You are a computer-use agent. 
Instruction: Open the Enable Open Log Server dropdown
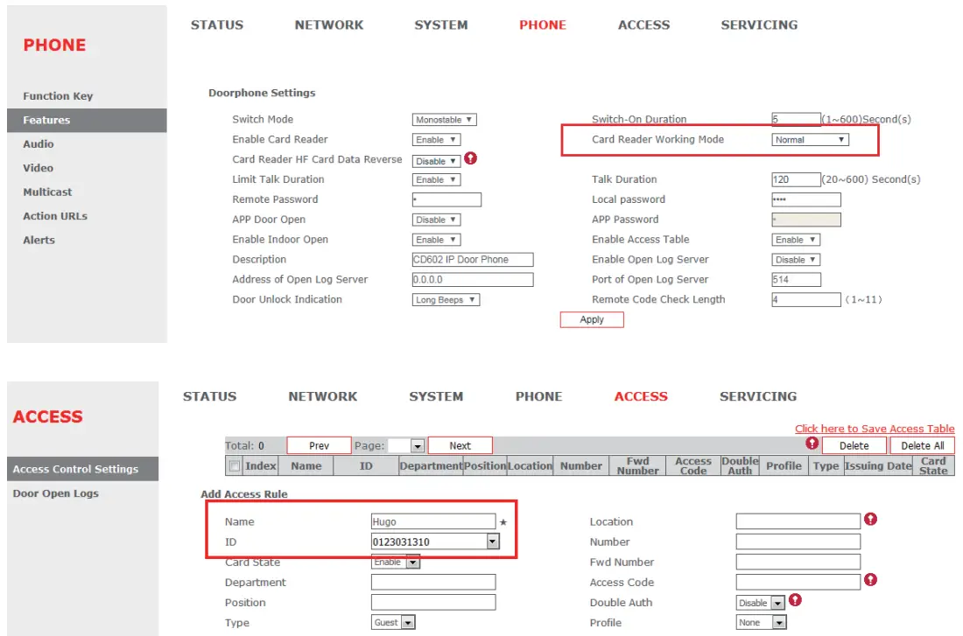coord(796,261)
